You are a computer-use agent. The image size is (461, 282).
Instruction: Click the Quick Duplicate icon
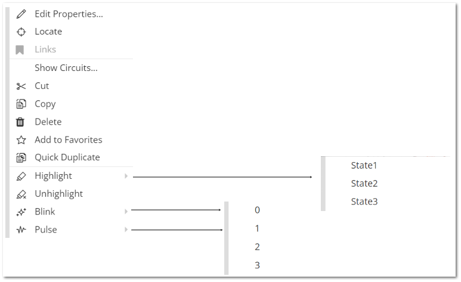click(x=21, y=157)
